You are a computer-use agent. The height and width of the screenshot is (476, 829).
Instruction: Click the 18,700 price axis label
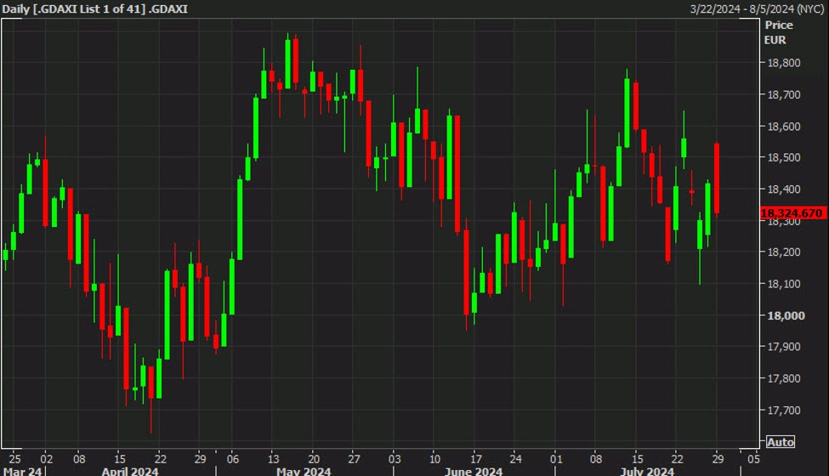point(784,94)
